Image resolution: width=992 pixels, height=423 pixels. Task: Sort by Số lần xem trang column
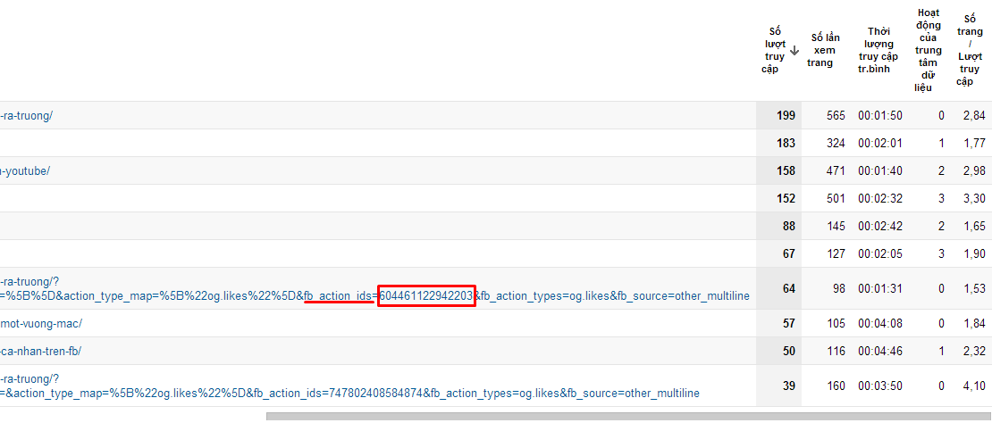(823, 50)
